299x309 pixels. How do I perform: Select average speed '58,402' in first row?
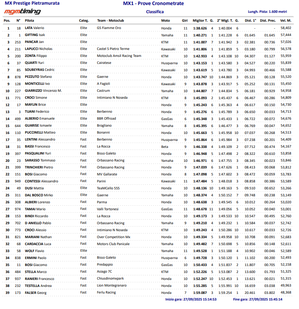[x=286, y=28]
